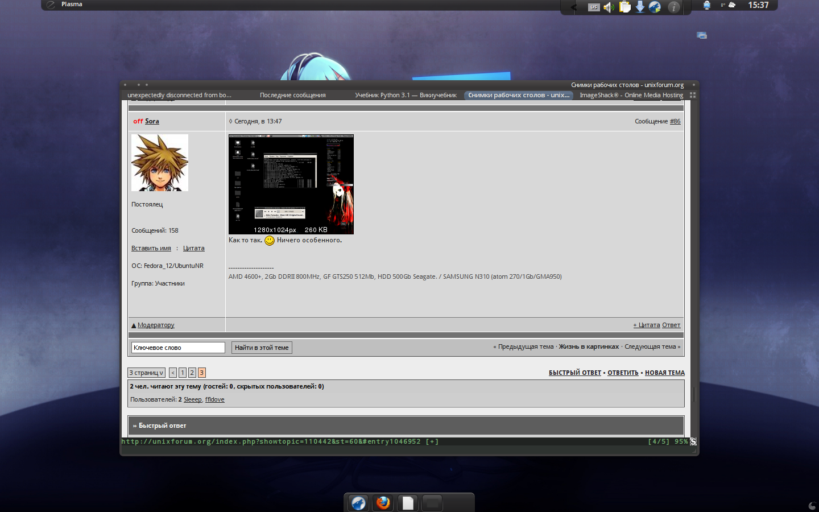This screenshot has width=819, height=512.
Task: Open message link #86
Action: pyautogui.click(x=675, y=121)
